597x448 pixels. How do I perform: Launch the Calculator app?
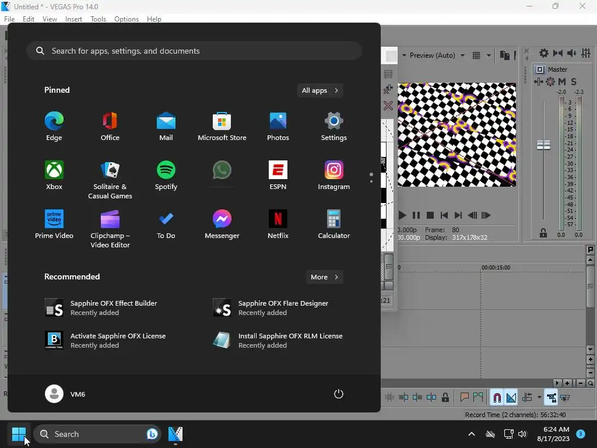(334, 225)
